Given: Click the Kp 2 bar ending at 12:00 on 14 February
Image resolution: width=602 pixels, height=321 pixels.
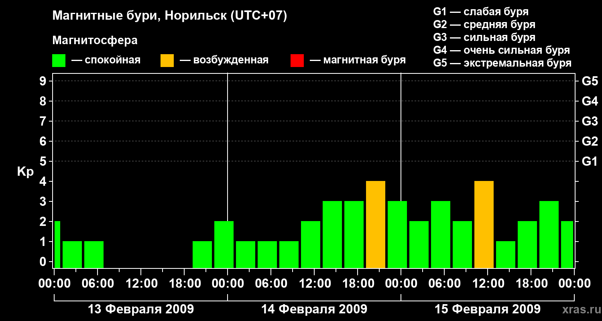Looking at the screenshot, I should click(x=311, y=245).
